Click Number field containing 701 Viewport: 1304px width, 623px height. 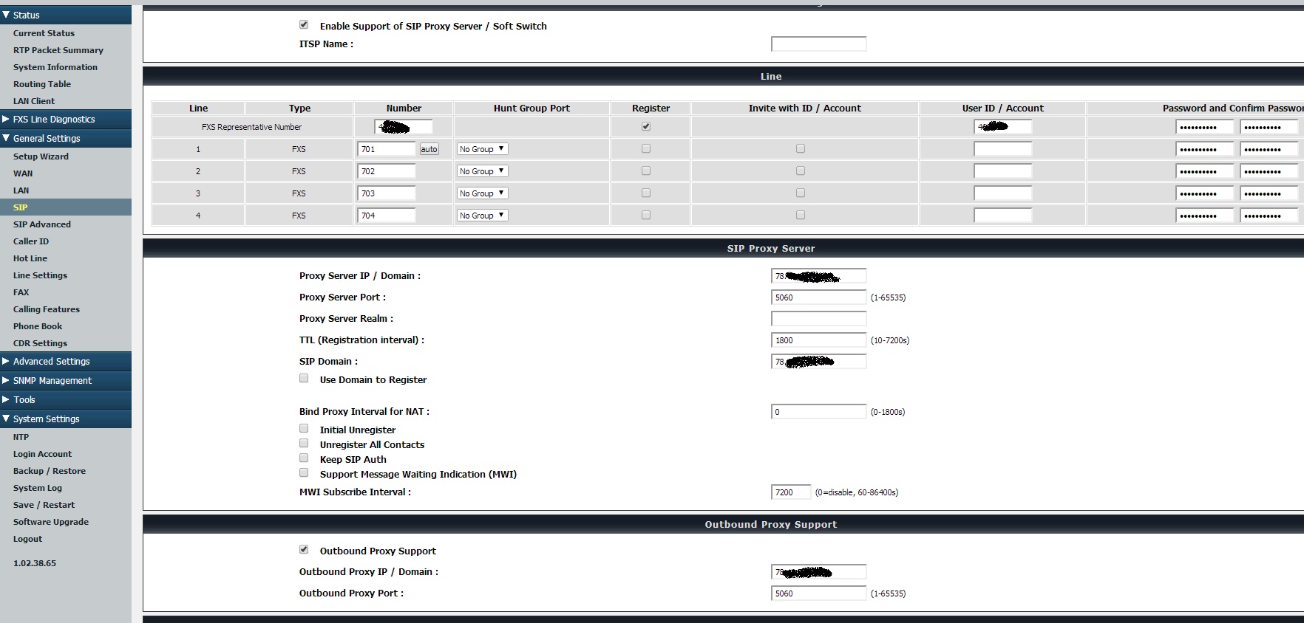tap(387, 149)
